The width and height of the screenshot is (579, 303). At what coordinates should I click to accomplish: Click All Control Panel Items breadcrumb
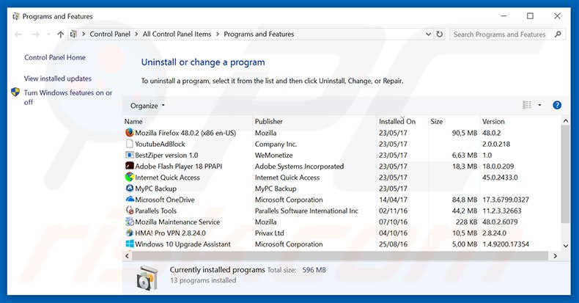click(177, 34)
